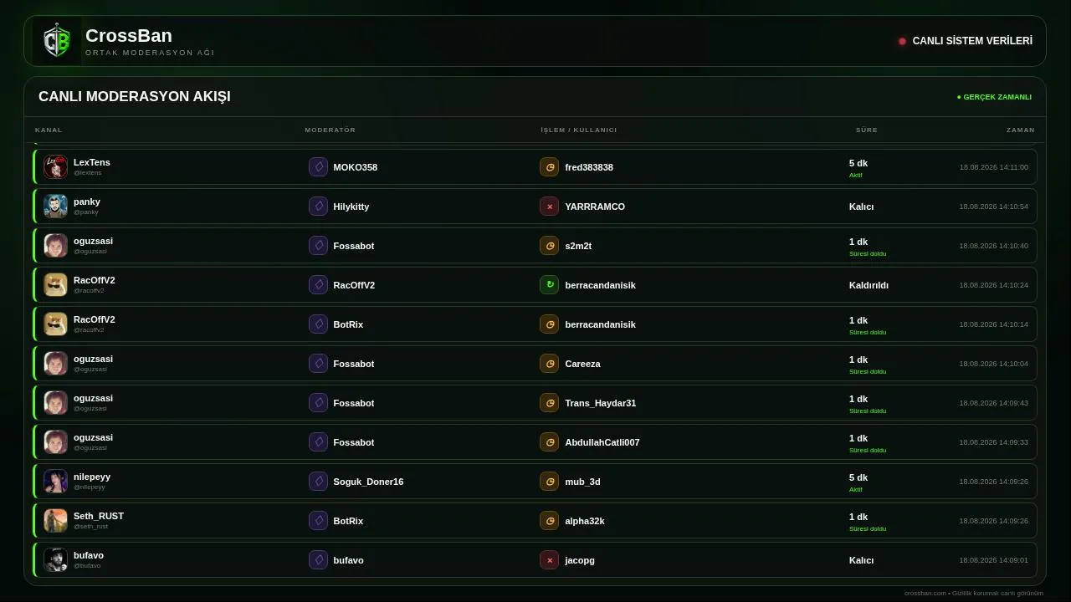Click the timeout icon beside fred383838

click(x=549, y=167)
